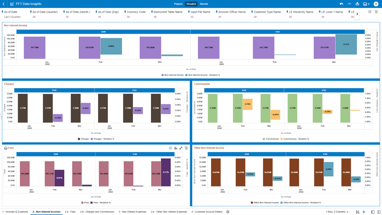The width and height of the screenshot is (382, 215).
Task: Export the workbook using the download icon
Action: pos(357,4)
